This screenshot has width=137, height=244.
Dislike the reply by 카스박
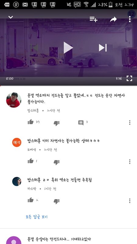click(57, 201)
